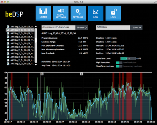
Task: Open the AUDIO SETTINGS panel
Action: point(61,13)
